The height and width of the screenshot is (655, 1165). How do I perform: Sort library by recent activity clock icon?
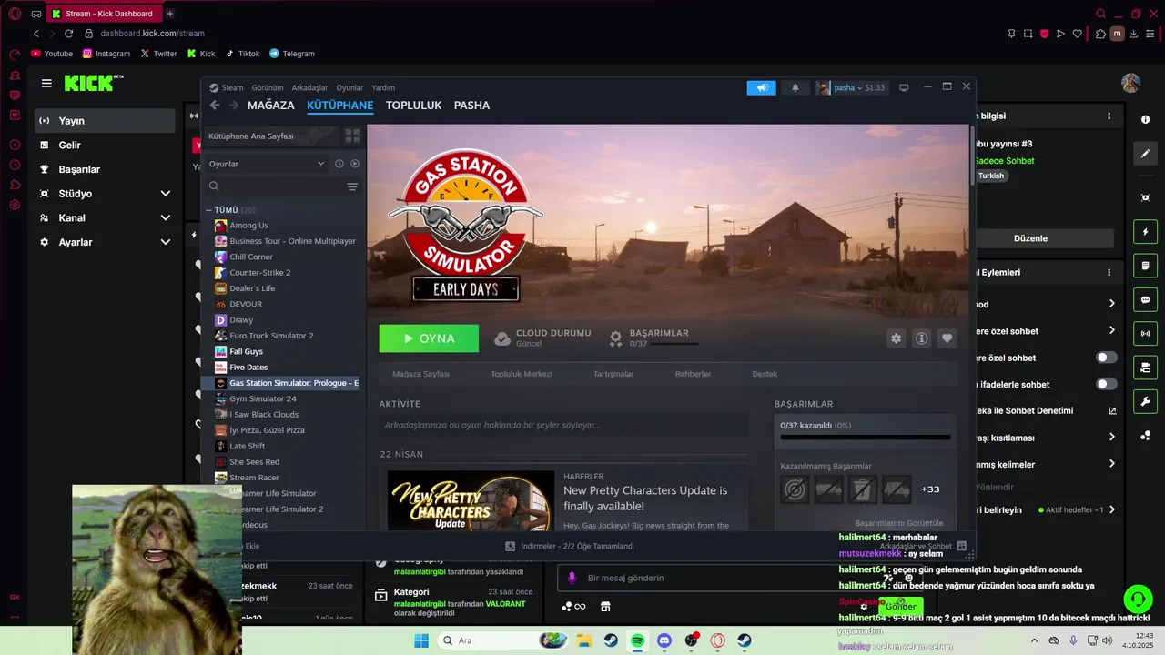coord(339,164)
